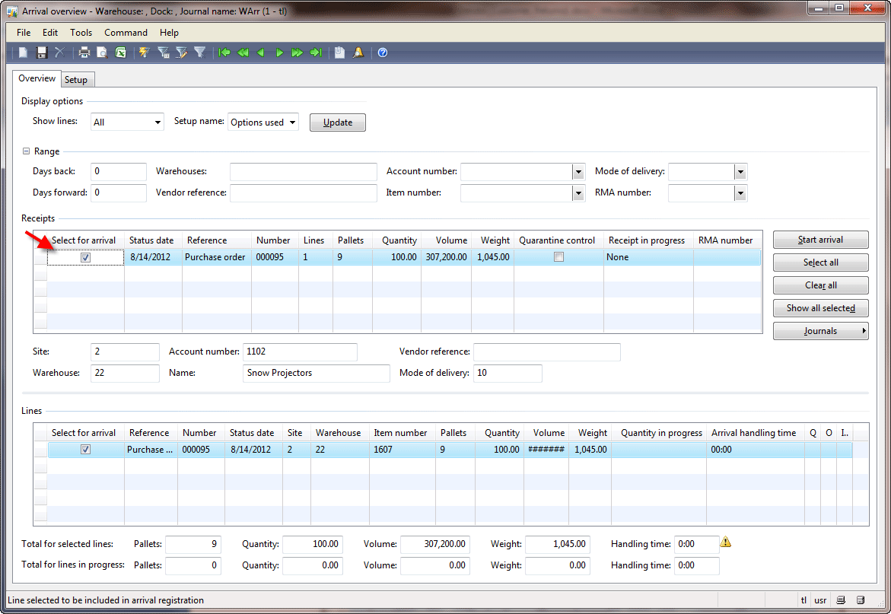Click the Days back input field

tap(118, 171)
